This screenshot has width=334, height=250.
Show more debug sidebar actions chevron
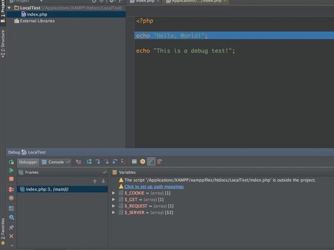point(12,245)
